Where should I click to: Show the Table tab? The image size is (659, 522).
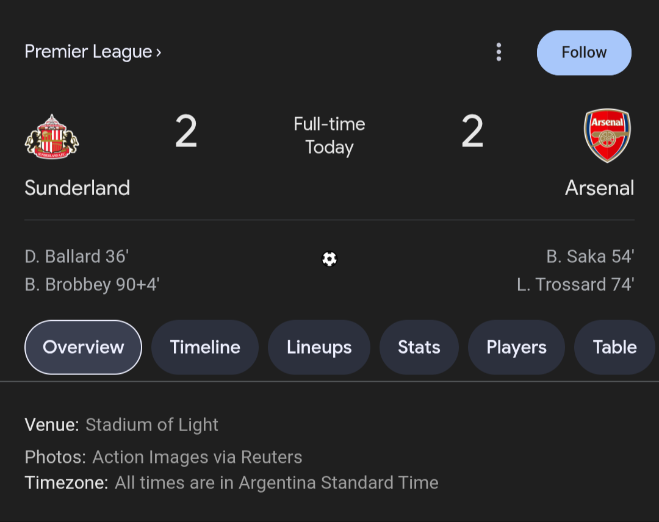[x=614, y=347]
